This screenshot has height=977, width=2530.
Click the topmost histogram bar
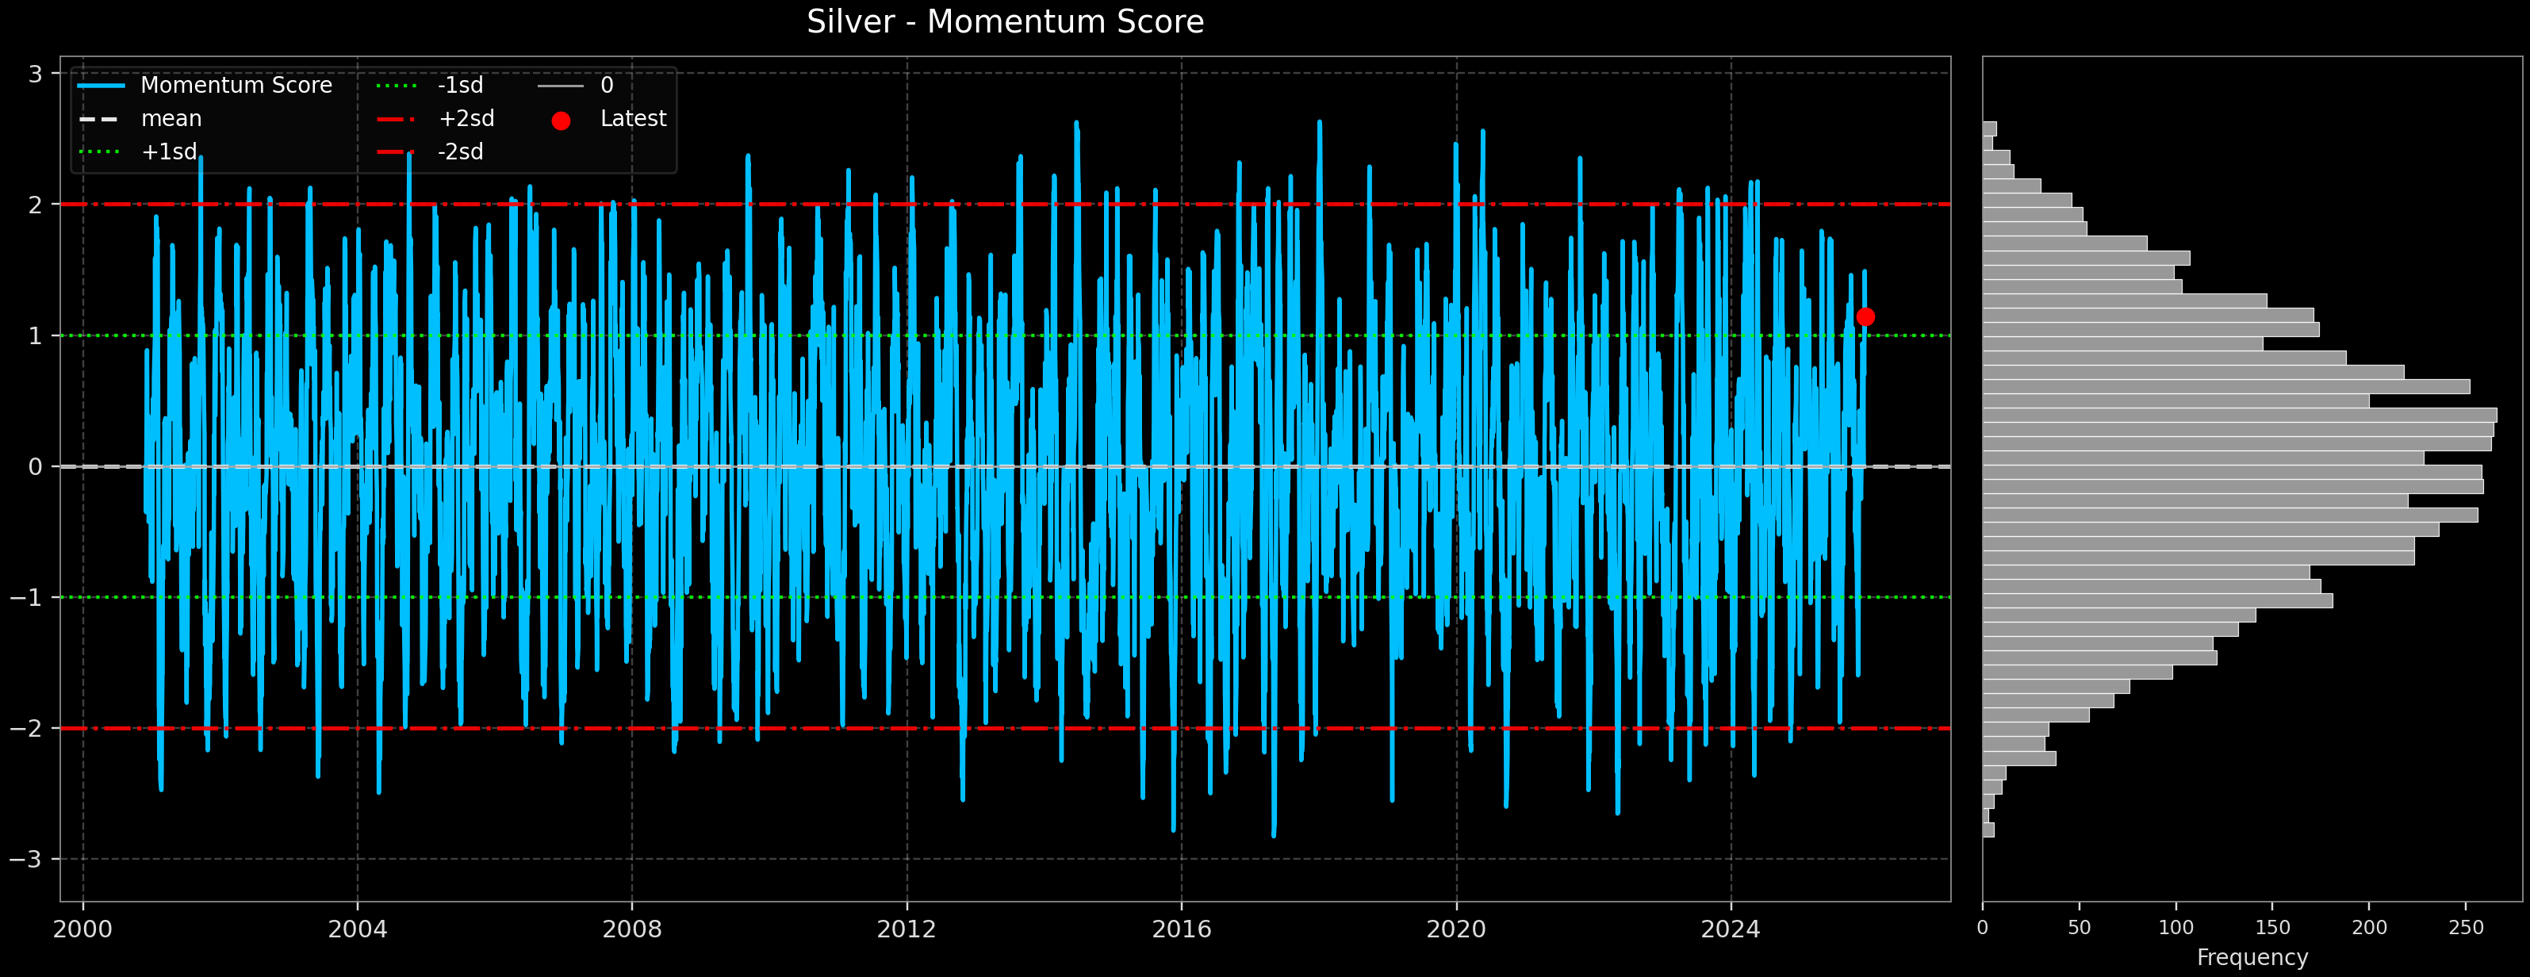point(1989,128)
